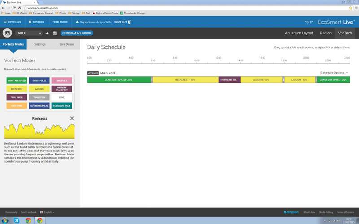359x224 pixels.
Task: Close the Reefcrest description panel
Action: (72, 118)
